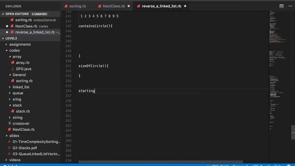Click the PDF icon beside 02-Stacks.pdf
This screenshot has width=295, height=166.
(9, 148)
